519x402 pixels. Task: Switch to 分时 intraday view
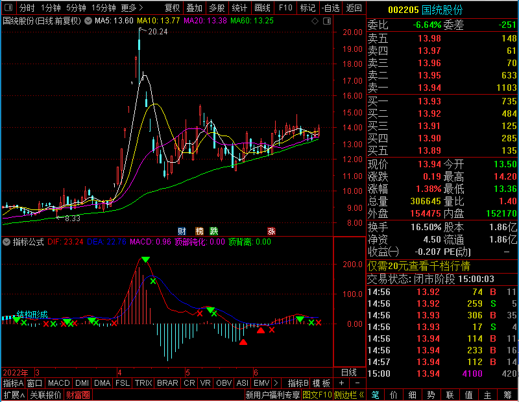tap(27, 8)
